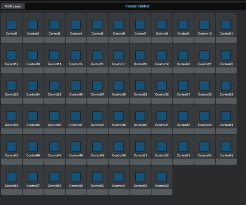Viewport: 246px width, 205px height.
Task: Select the Control15 blue square
Action: coord(76,55)
